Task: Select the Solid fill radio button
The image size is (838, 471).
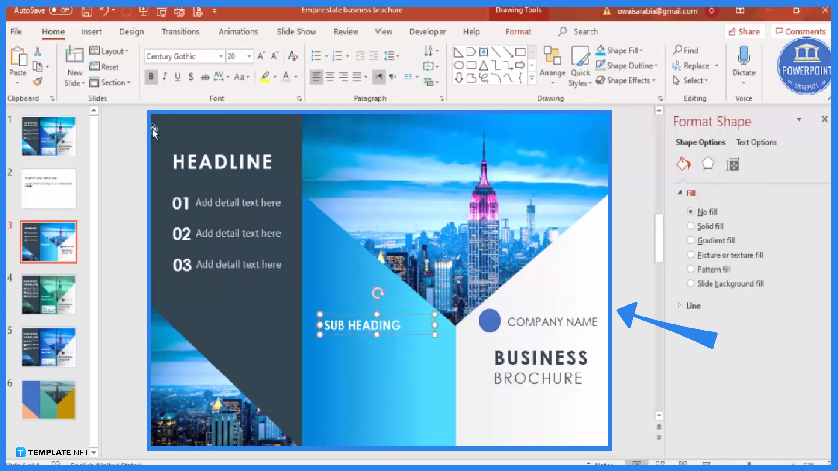Action: [690, 226]
